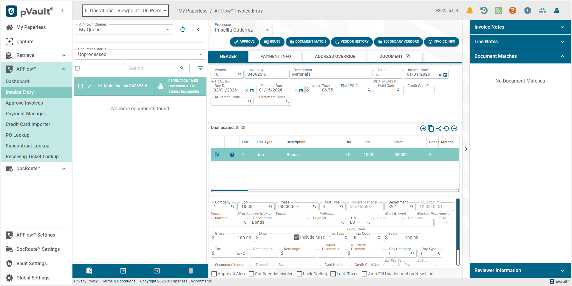Click the Document Match button
The width and height of the screenshot is (572, 286).
click(308, 42)
